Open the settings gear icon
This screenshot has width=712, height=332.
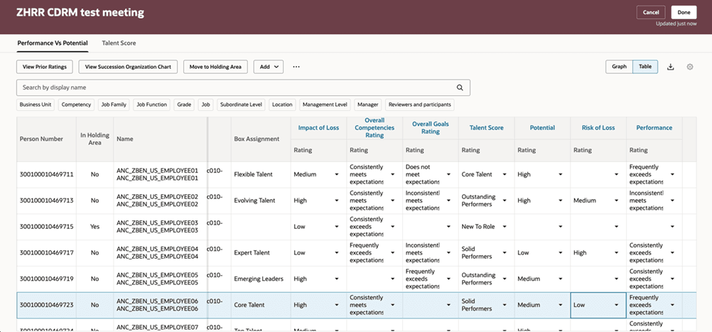click(690, 67)
